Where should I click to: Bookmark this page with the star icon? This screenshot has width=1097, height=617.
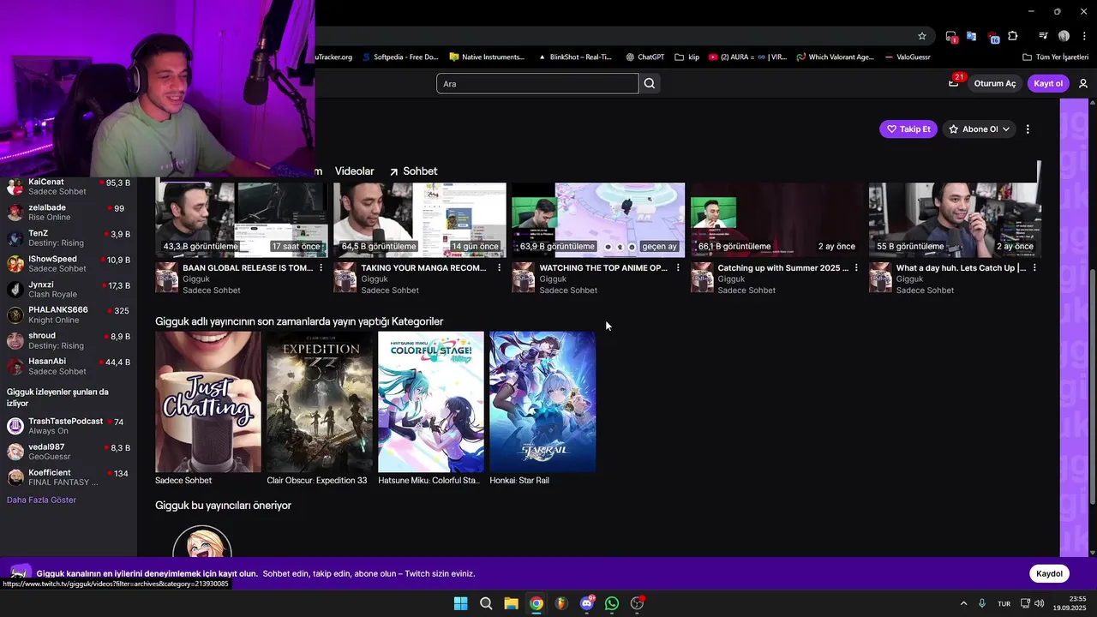[922, 36]
